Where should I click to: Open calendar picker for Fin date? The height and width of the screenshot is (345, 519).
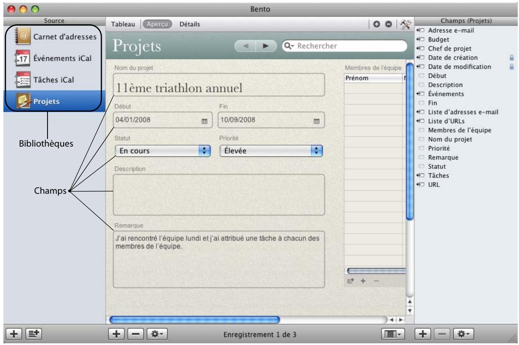coord(316,121)
